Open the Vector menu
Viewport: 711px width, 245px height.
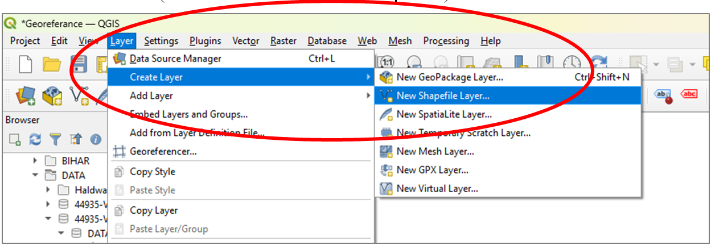point(246,41)
